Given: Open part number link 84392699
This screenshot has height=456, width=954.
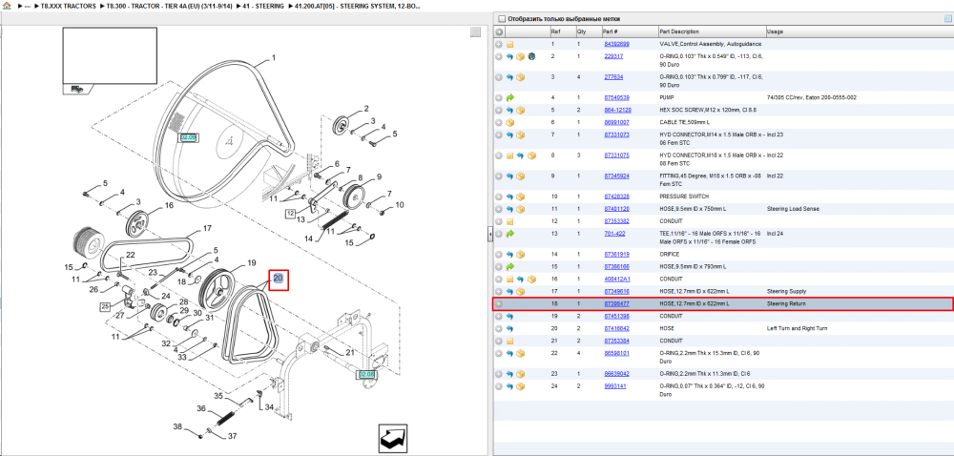Looking at the screenshot, I should click(x=616, y=45).
